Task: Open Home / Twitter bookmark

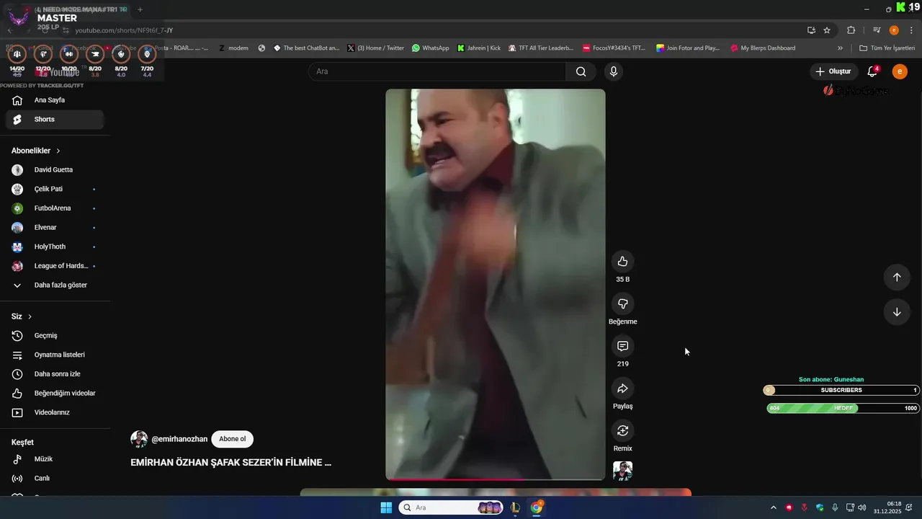Action: point(375,48)
